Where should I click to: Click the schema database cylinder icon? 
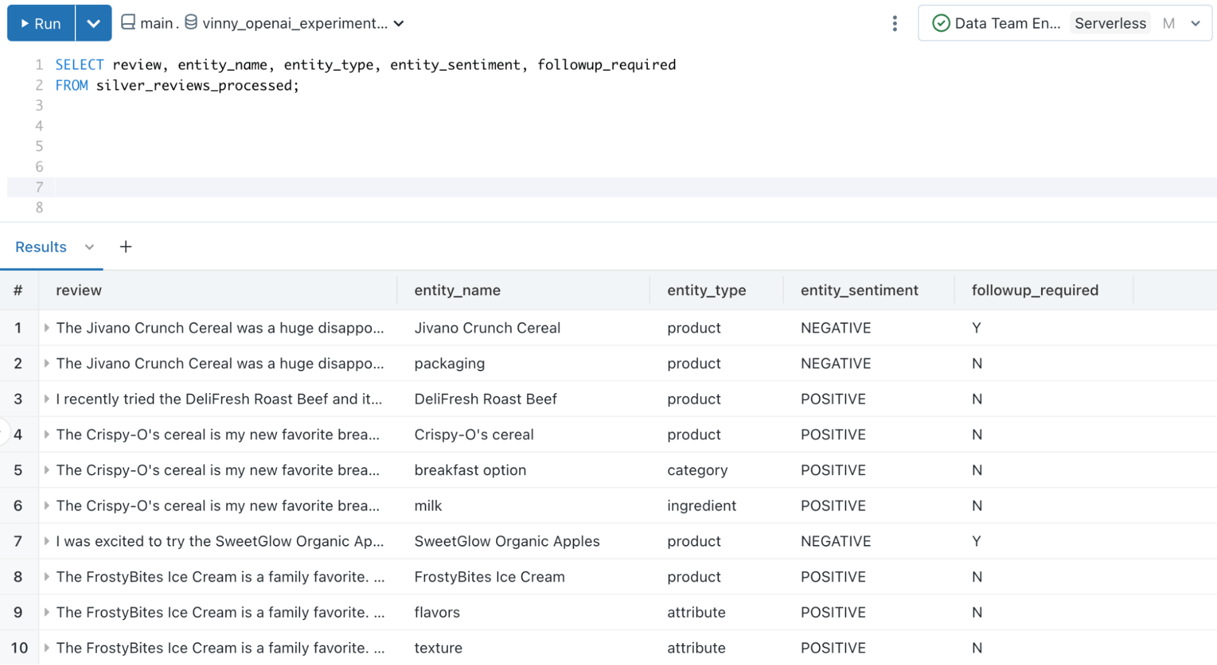click(191, 23)
